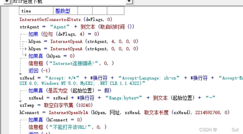243x134 pixels.
Task: Click the 信息框 Internet连接错误 line
Action: [71, 63]
